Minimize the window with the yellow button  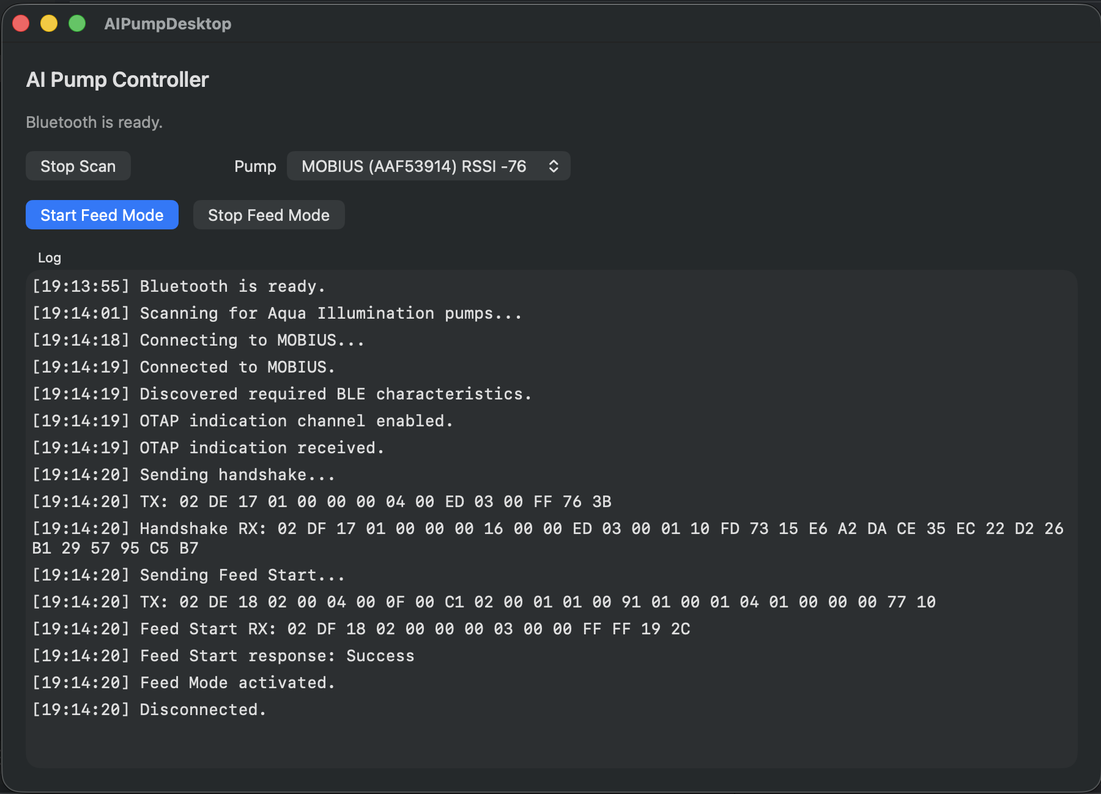coord(49,24)
